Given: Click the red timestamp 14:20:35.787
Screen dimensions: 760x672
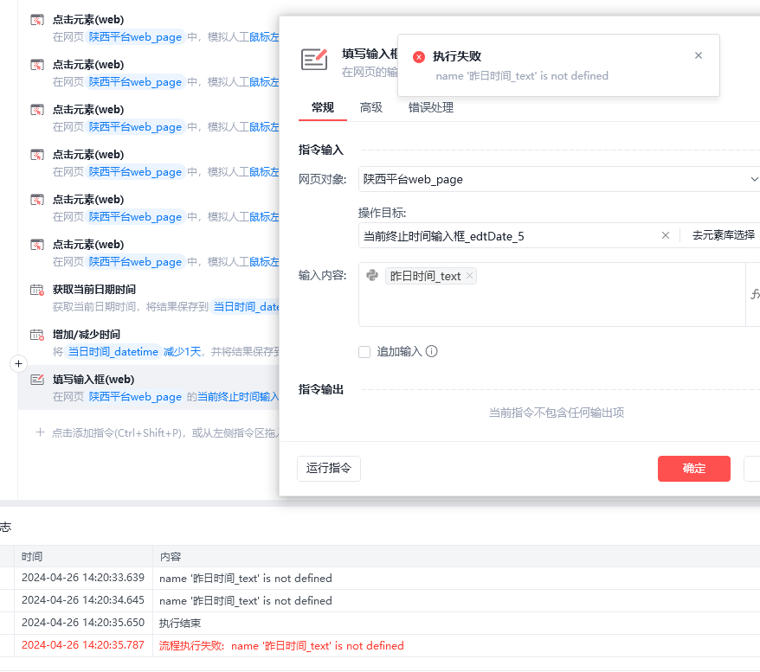Looking at the screenshot, I should (x=83, y=645).
